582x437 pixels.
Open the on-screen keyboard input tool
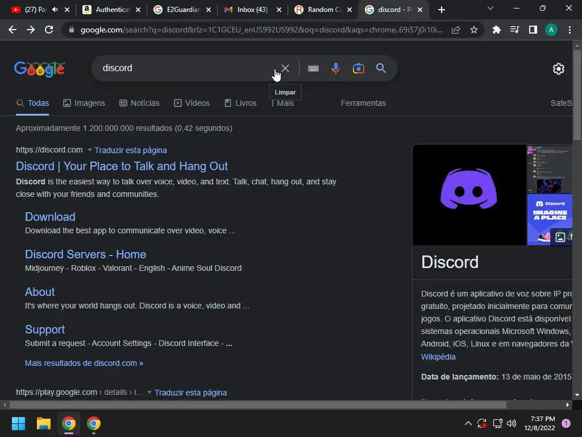313,68
